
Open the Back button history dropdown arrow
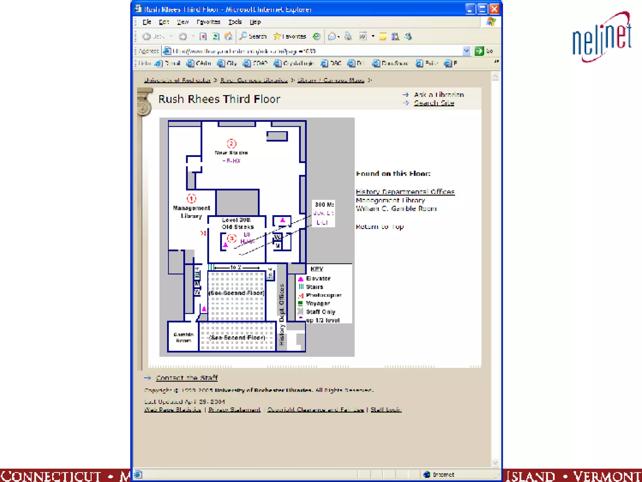coord(171,36)
